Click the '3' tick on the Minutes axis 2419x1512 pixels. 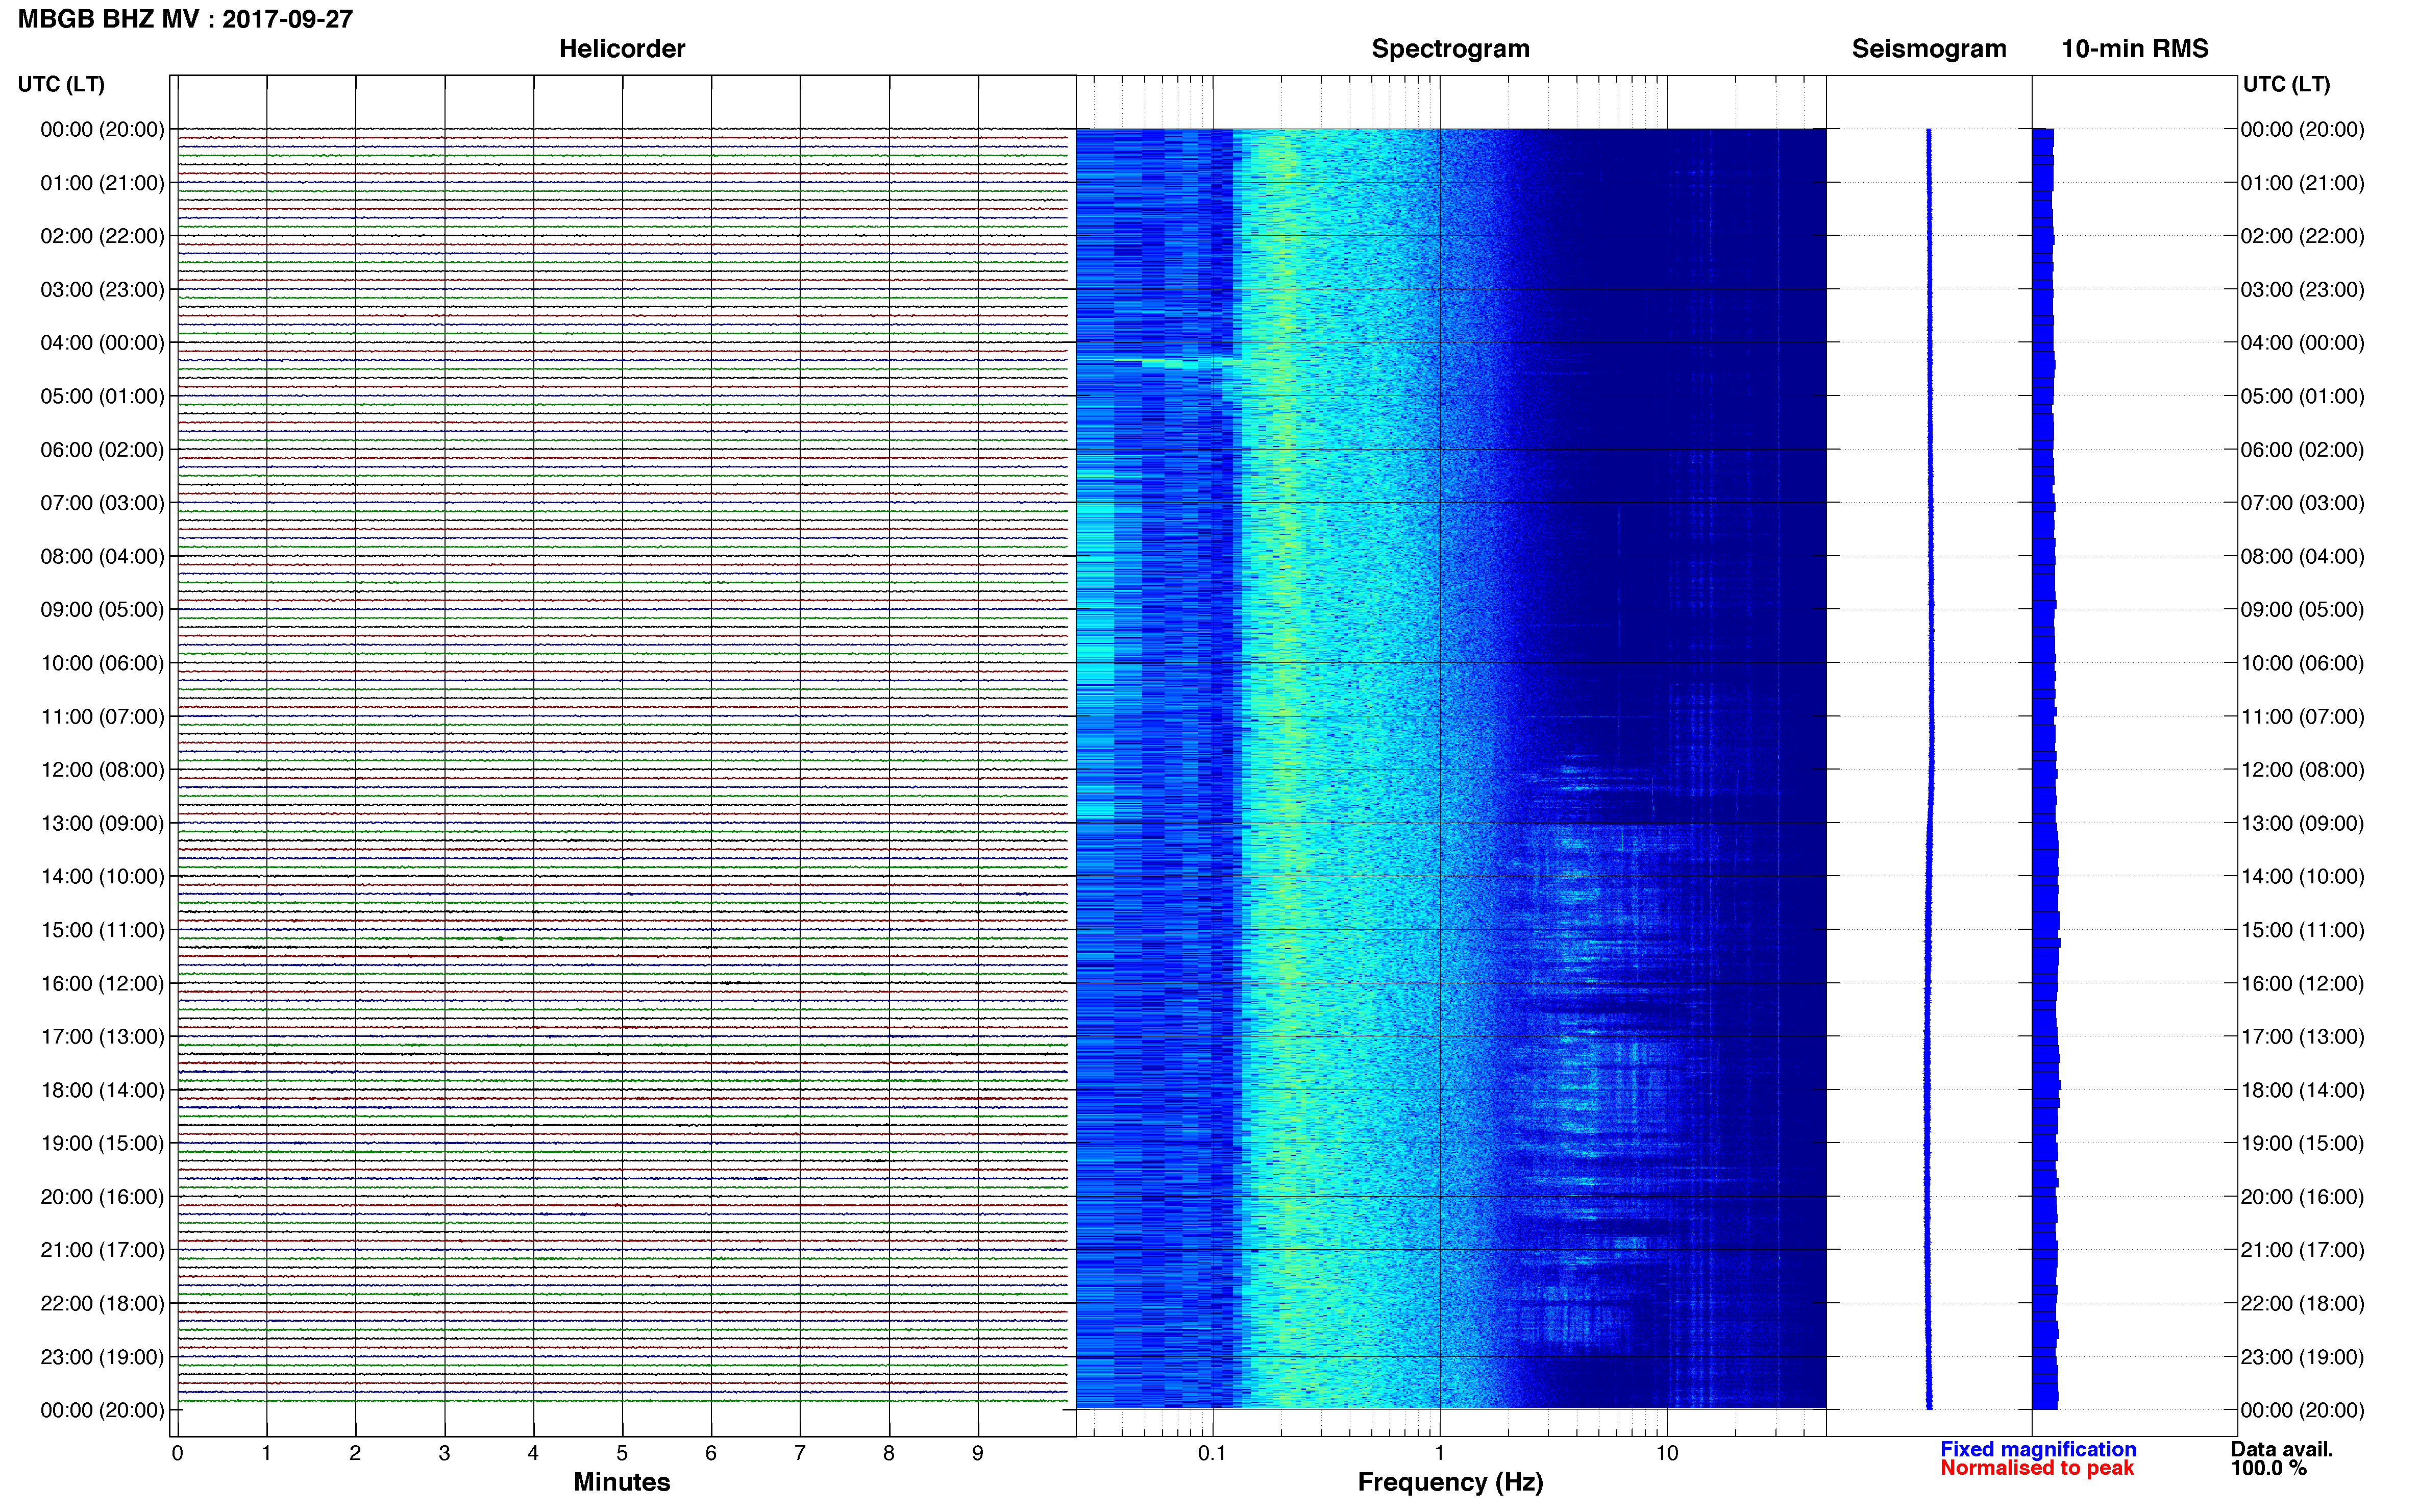click(444, 1453)
